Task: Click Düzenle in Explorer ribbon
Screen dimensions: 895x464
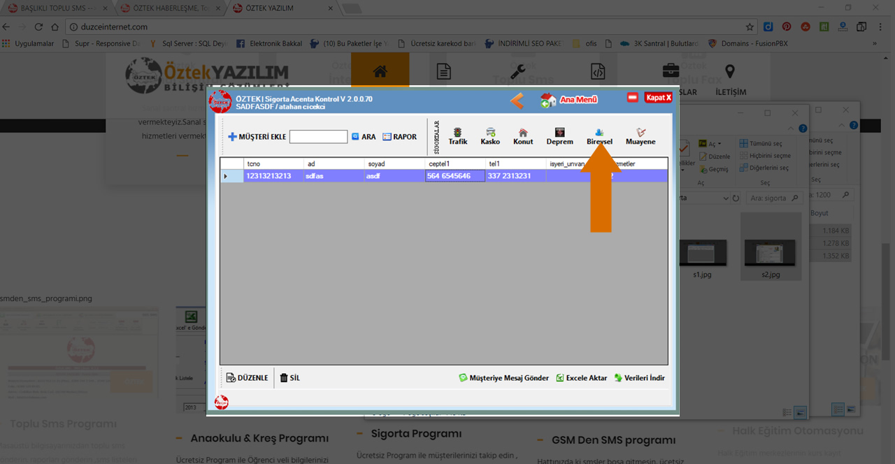Action: tap(714, 157)
